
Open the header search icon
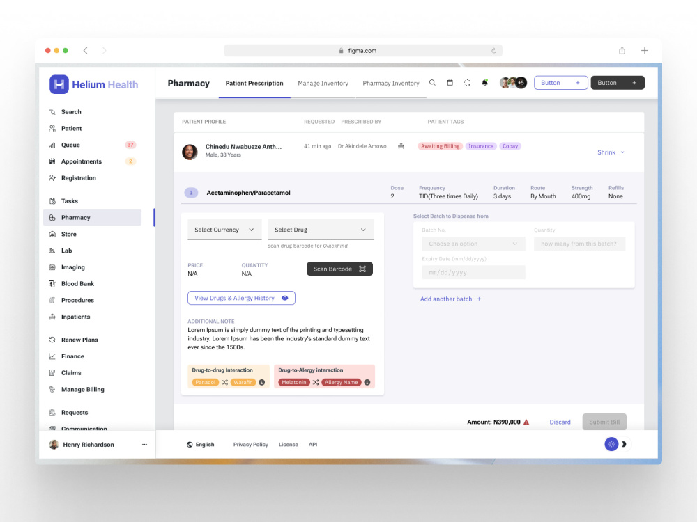click(432, 83)
